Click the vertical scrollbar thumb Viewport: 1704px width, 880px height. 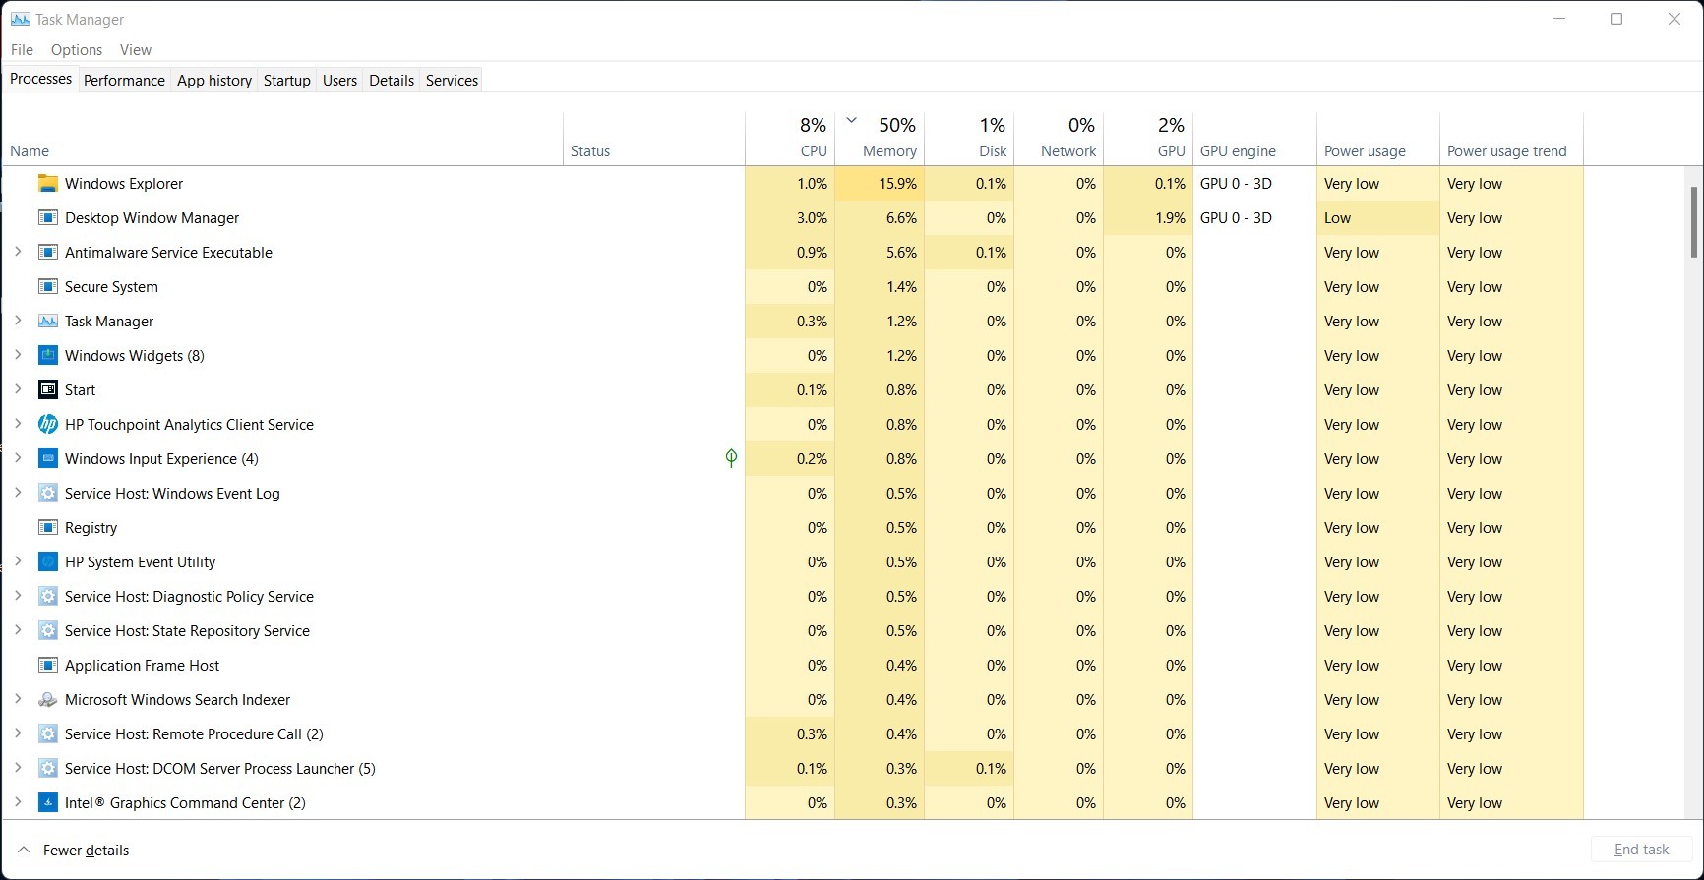(x=1693, y=222)
